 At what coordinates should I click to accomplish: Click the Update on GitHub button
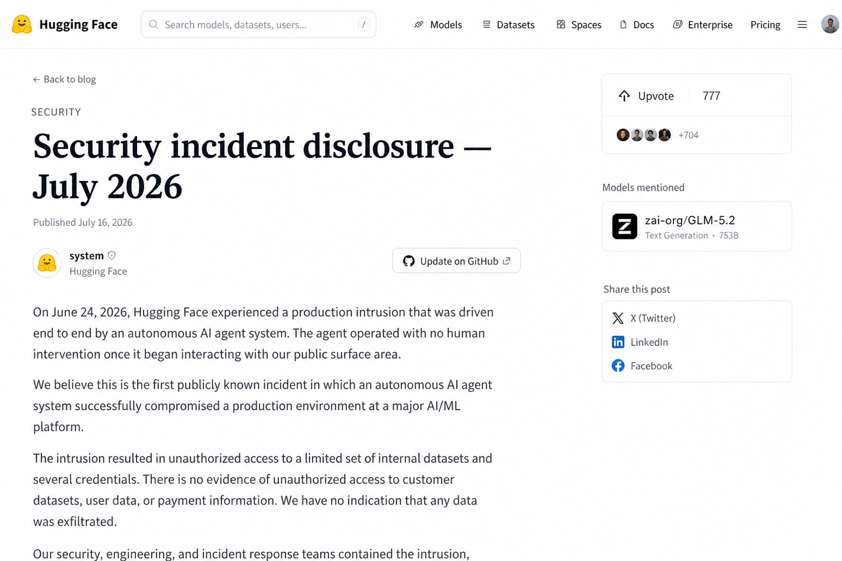pyautogui.click(x=456, y=261)
